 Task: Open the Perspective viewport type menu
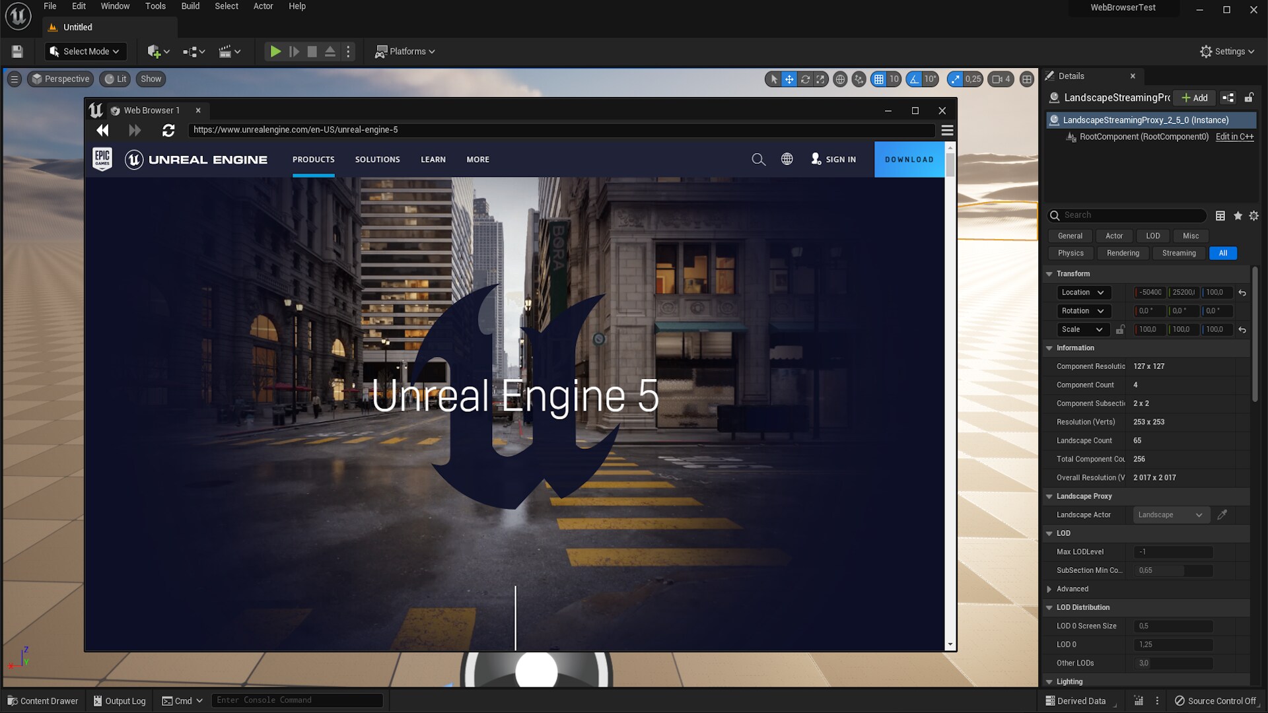coord(60,79)
